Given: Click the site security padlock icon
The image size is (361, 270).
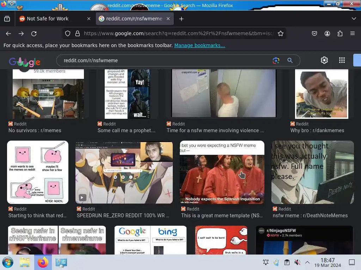Looking at the screenshot, I should click(x=78, y=33).
